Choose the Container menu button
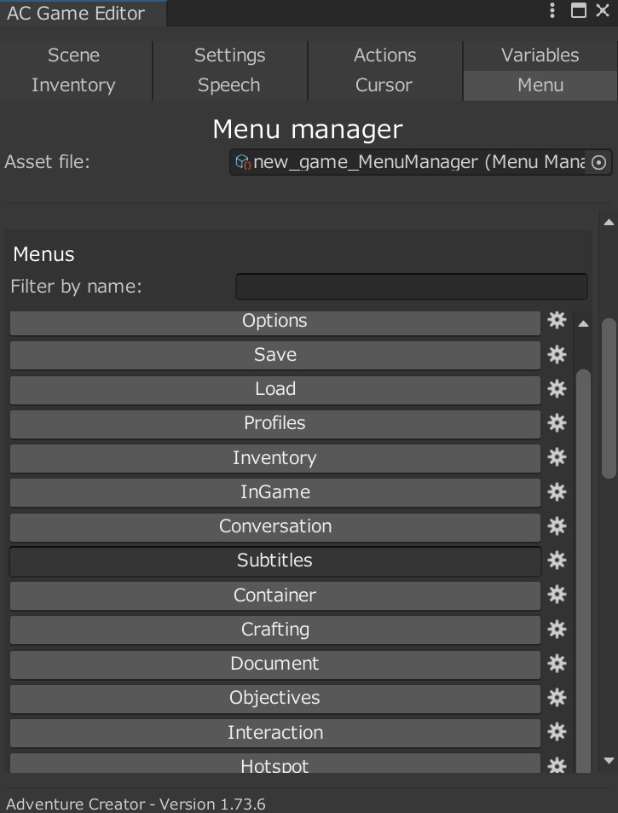This screenshot has height=813, width=618. (274, 595)
